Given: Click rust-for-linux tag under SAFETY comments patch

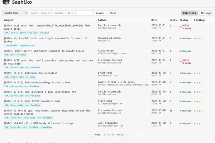Looking at the screenshot, I should coord(19,55).
